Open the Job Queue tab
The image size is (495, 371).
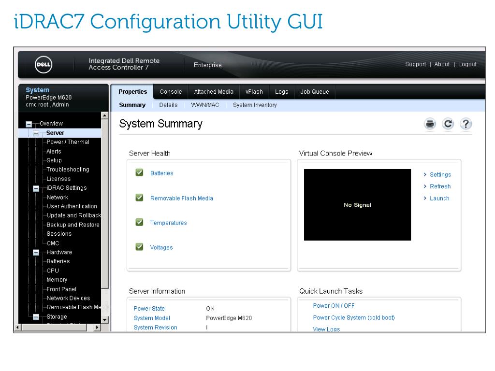pos(314,92)
